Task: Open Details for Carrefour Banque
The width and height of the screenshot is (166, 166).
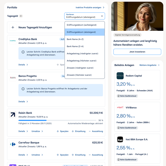Action: (23, 155)
